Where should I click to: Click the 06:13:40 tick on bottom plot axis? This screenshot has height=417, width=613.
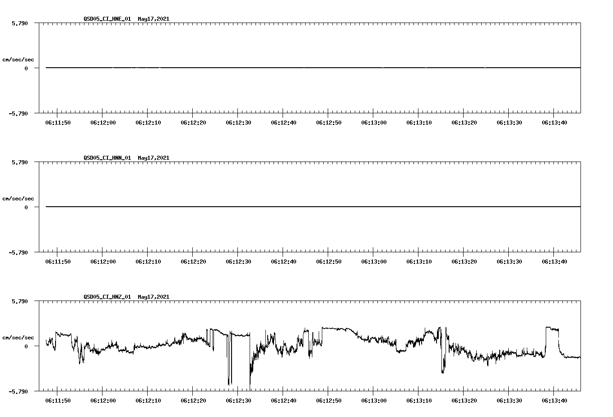[x=555, y=400]
